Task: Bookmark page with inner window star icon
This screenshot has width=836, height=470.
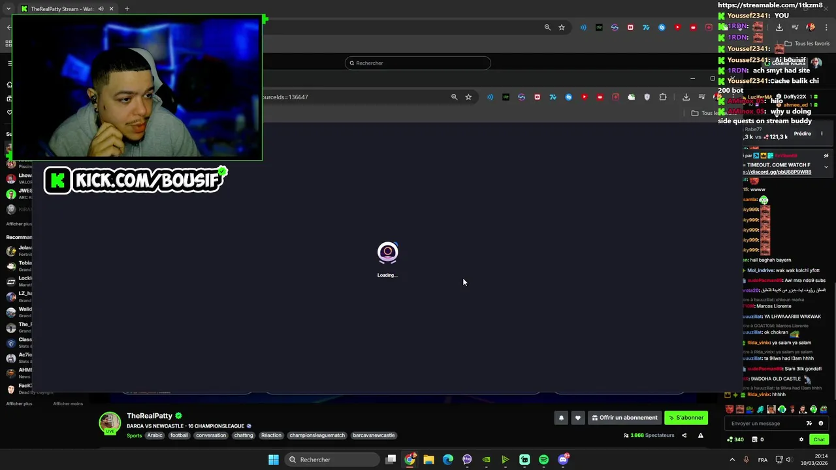Action: (x=468, y=97)
